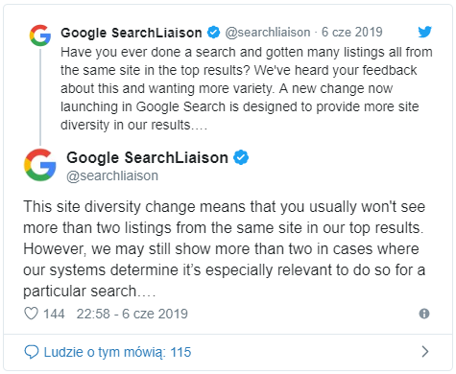Open the 'Ludzie o tym mówią: 115' link
This screenshot has width=456, height=374.
click(x=117, y=352)
